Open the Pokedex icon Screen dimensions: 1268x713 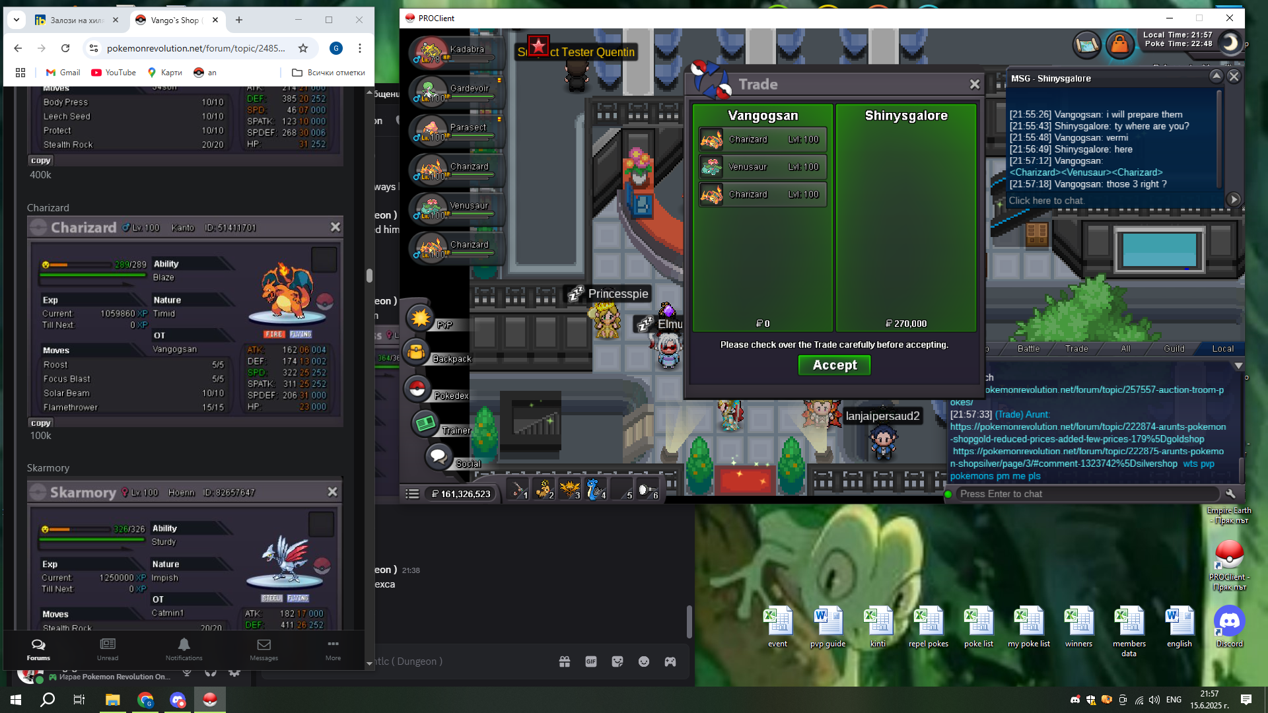pyautogui.click(x=417, y=389)
